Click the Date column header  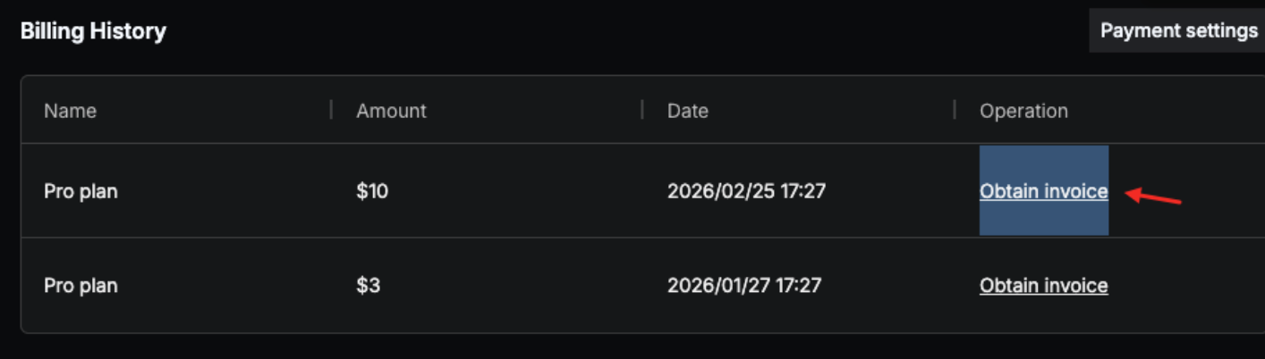pos(687,111)
